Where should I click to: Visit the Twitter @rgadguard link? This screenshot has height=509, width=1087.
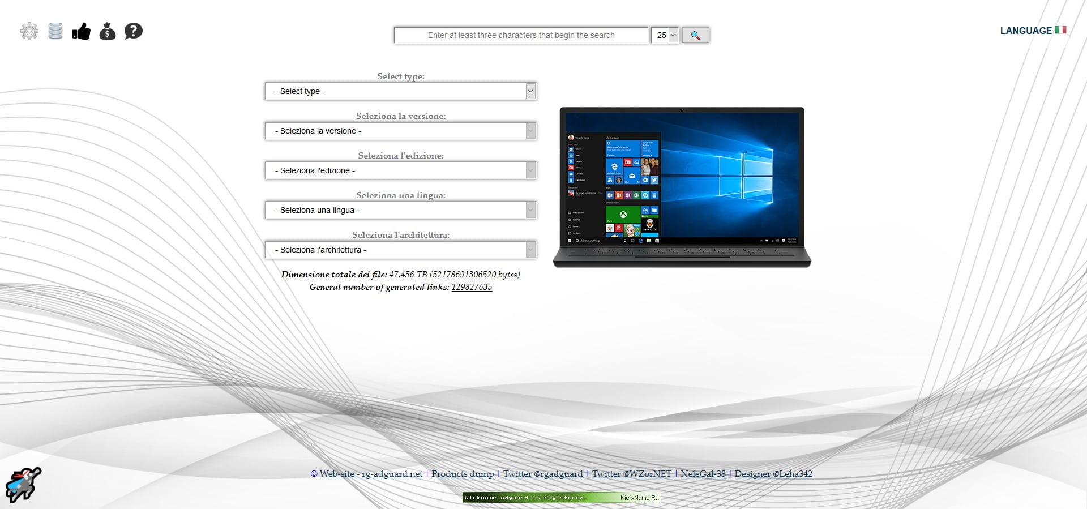[543, 474]
